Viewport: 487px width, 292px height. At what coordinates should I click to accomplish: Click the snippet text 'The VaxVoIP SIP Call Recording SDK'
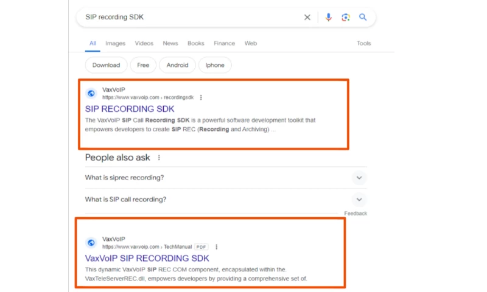coord(137,120)
